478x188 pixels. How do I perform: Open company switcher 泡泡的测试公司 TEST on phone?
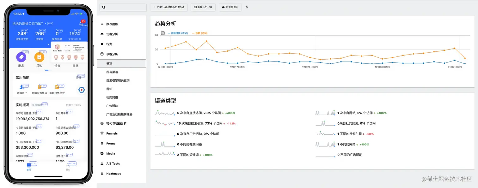pyautogui.click(x=29, y=24)
